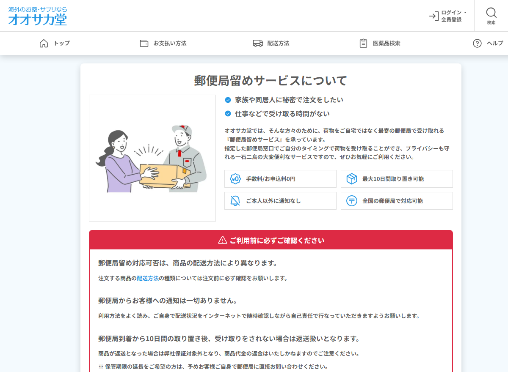The image size is (508, 372).
Task: Click the ¥0 badge icon
Action: [x=235, y=179]
